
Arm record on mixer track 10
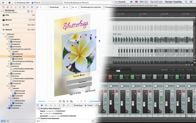pos(126,112)
